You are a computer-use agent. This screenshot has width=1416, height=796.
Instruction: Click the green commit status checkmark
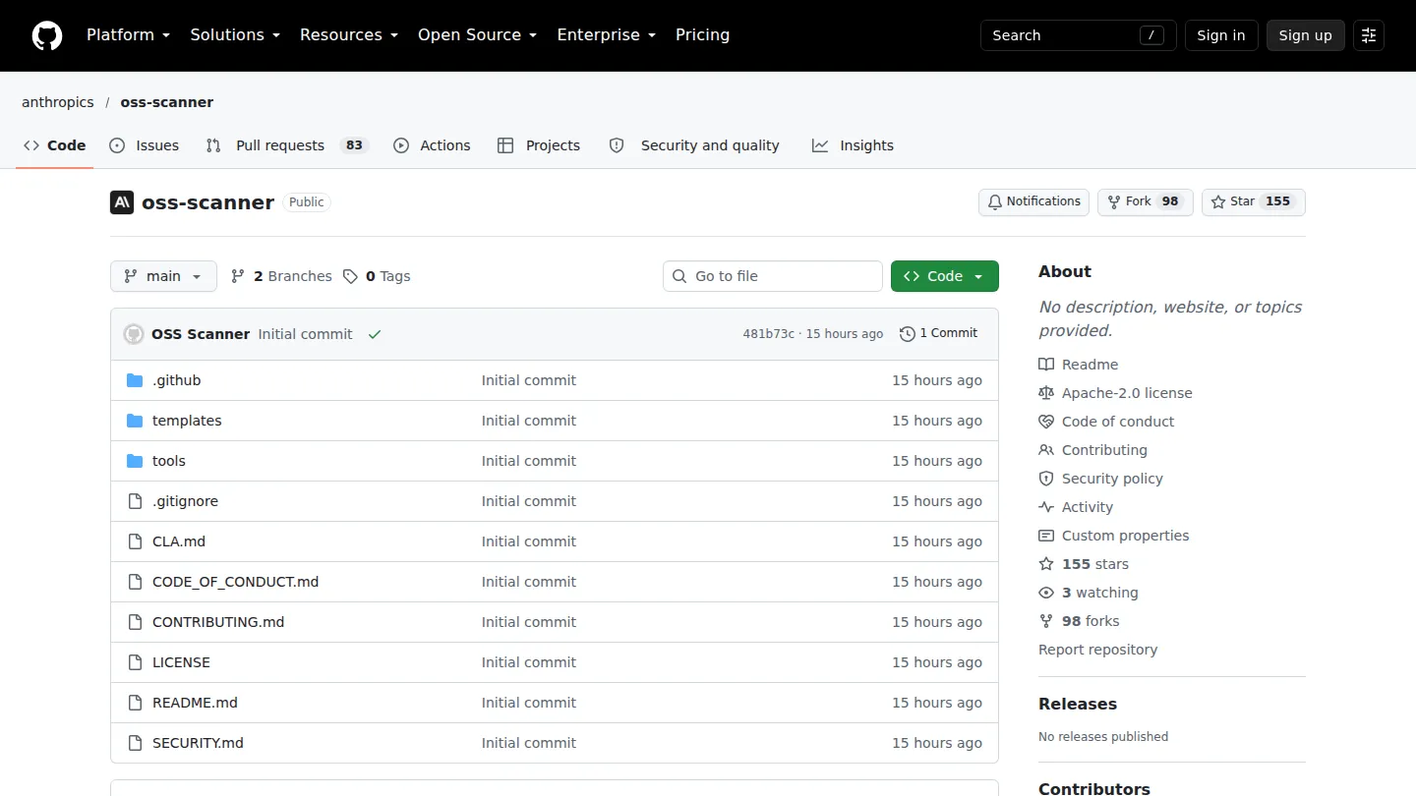pyautogui.click(x=375, y=334)
